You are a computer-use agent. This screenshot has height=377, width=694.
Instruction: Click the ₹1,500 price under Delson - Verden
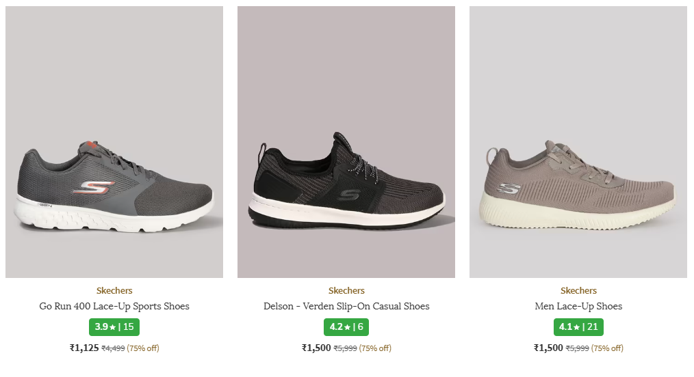pyautogui.click(x=316, y=348)
